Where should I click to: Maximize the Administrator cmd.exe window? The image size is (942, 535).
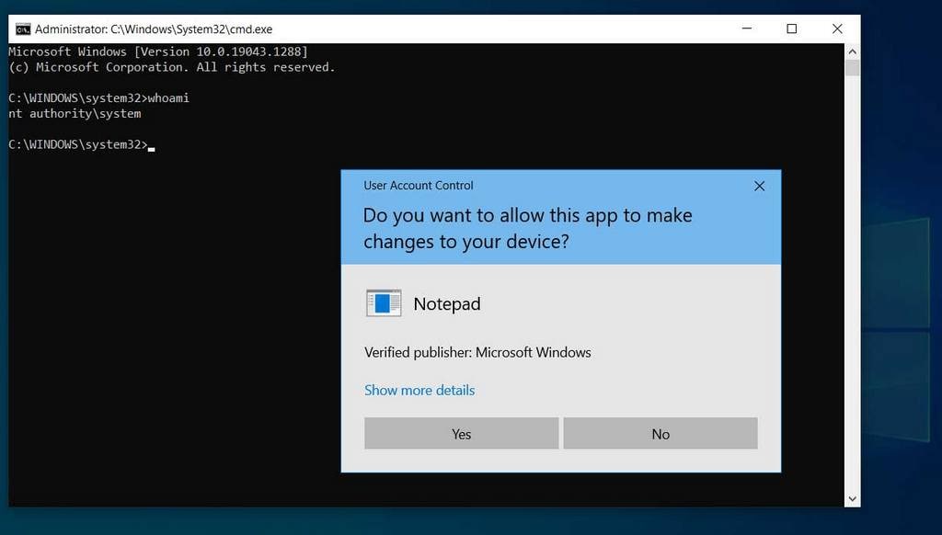pyautogui.click(x=792, y=28)
